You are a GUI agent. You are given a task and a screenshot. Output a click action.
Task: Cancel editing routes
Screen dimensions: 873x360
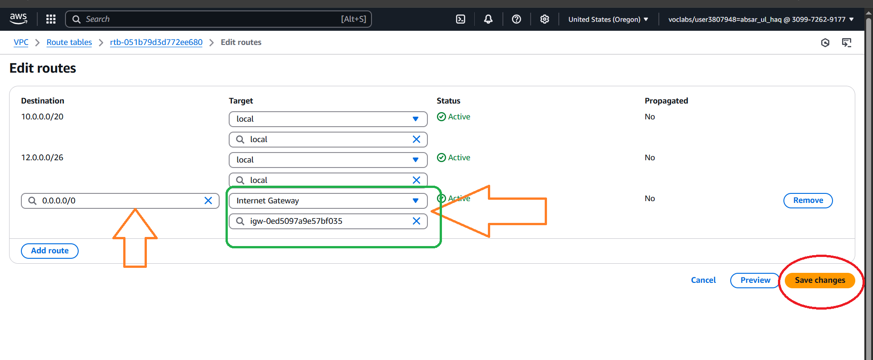tap(703, 280)
